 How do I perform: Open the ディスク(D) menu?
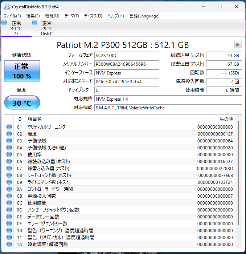(x=93, y=16)
